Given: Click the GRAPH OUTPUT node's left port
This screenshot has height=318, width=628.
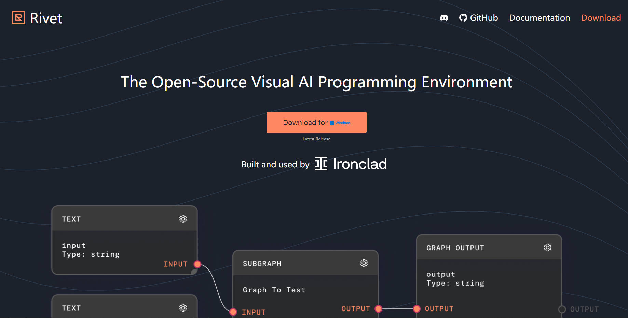Looking at the screenshot, I should coord(417,309).
